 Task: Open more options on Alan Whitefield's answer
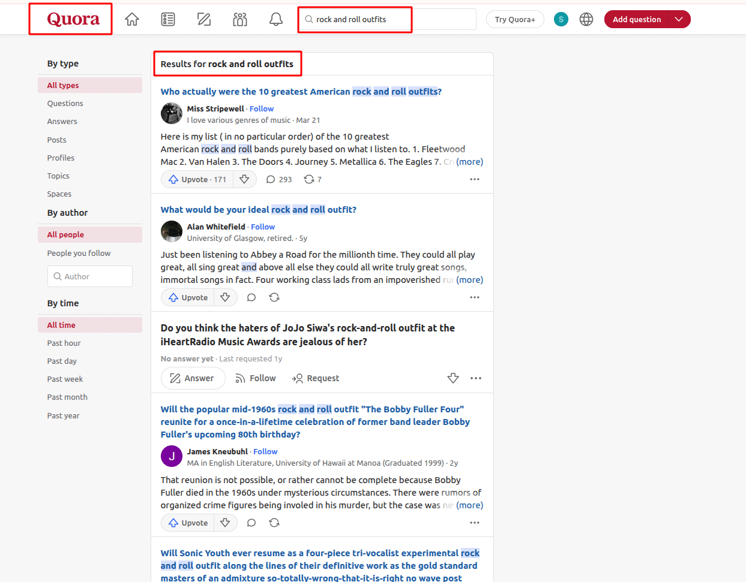point(475,297)
